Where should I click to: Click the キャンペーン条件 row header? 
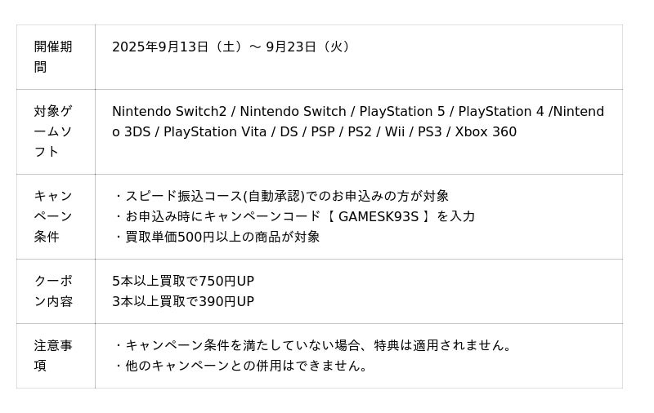[x=53, y=216]
